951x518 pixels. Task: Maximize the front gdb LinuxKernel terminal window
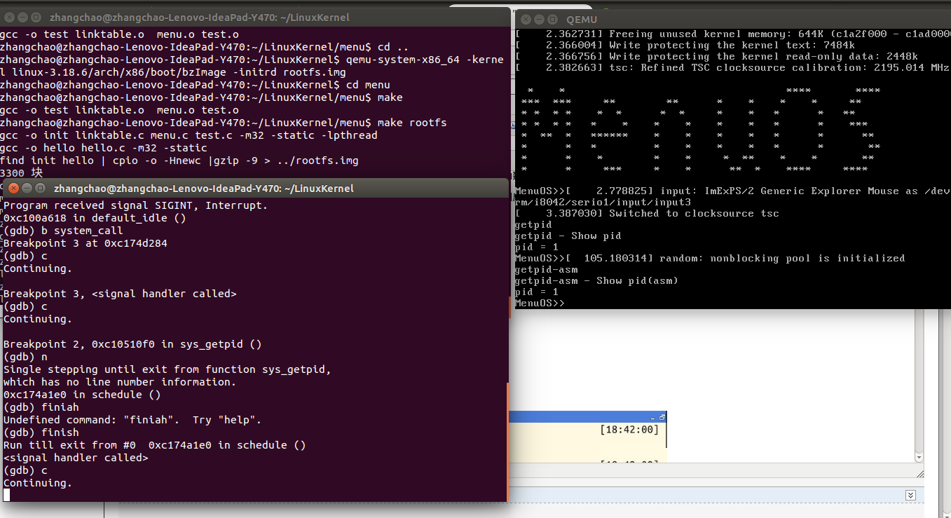(40, 188)
